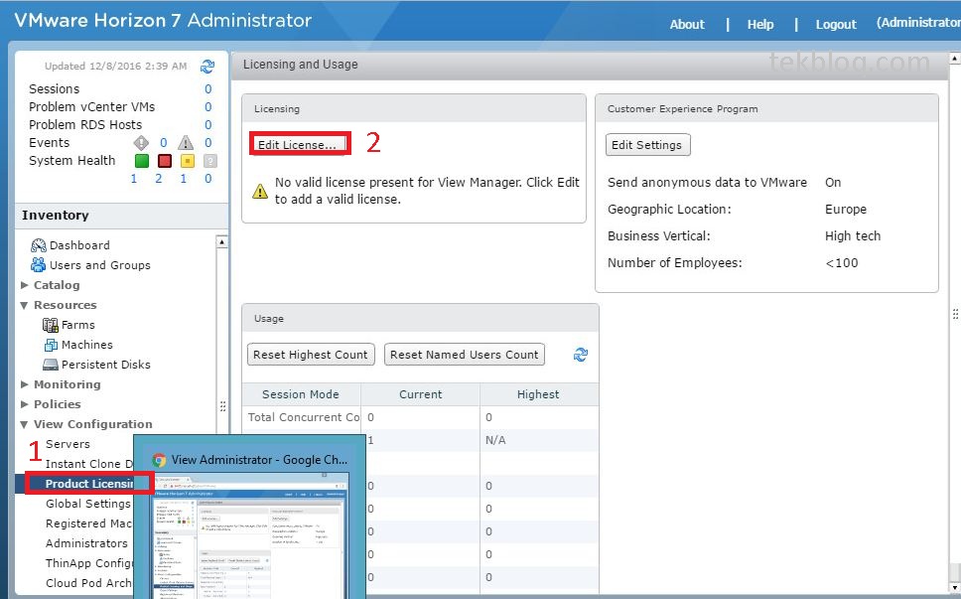Select Servers under View Configuration
Screen dimensions: 961x599
68,444
